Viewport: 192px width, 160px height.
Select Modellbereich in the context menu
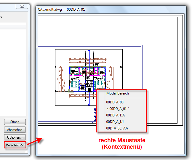click(x=118, y=93)
